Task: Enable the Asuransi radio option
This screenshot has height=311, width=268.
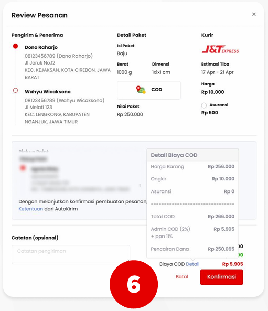Action: pos(204,105)
